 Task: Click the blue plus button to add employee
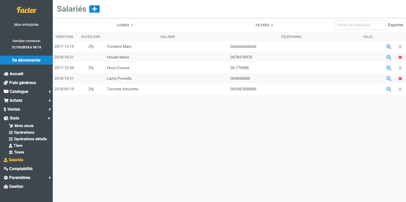point(94,9)
